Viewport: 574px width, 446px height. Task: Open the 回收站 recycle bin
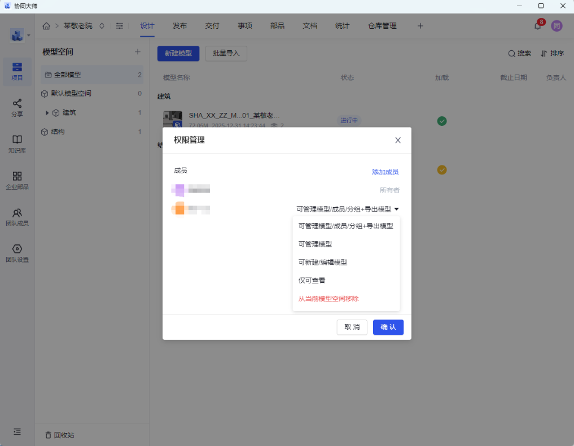tap(60, 435)
